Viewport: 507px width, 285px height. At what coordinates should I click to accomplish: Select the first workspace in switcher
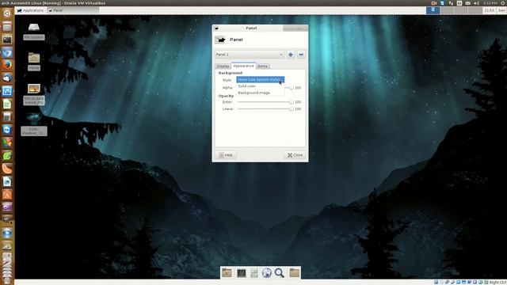pyautogui.click(x=433, y=10)
